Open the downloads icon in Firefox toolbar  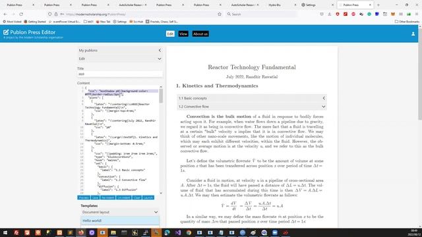(x=330, y=14)
